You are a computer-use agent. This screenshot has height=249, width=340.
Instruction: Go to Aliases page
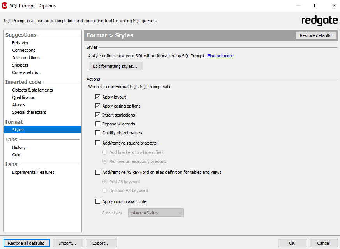[x=19, y=105]
